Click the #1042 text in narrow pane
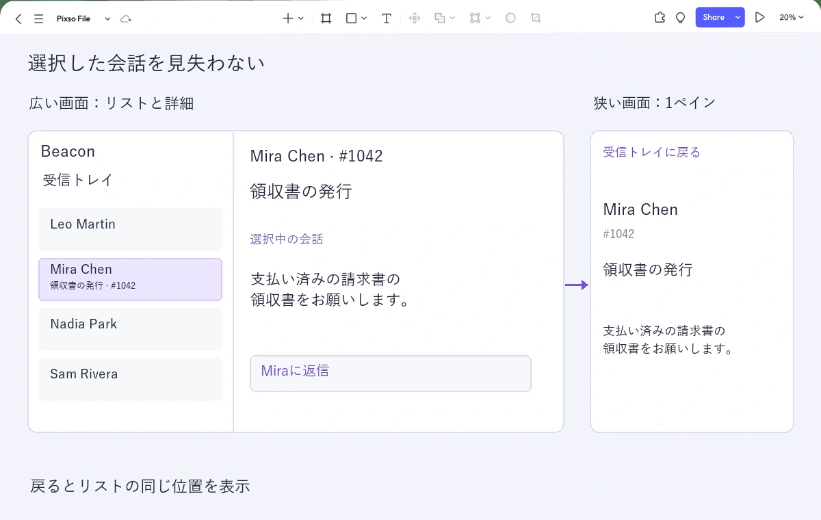 pyautogui.click(x=618, y=234)
